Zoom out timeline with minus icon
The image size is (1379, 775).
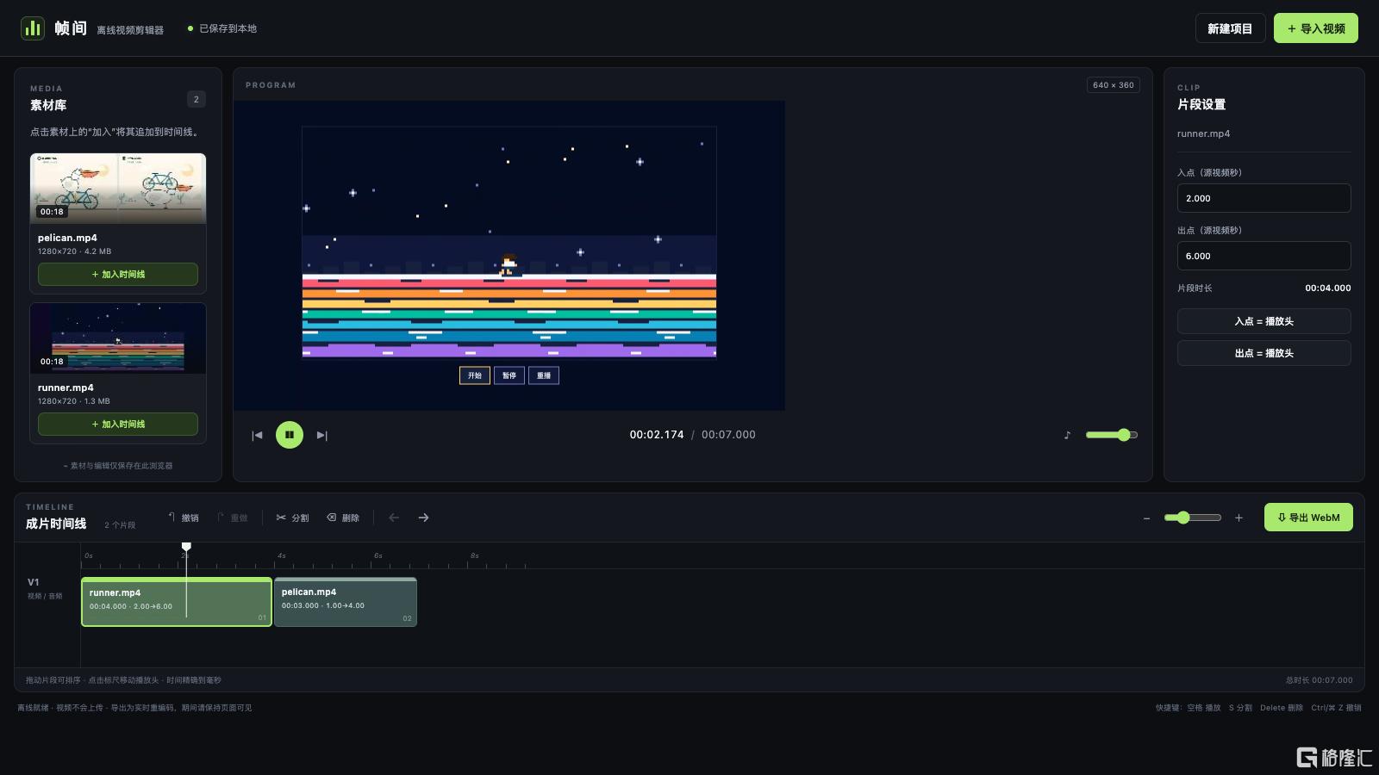point(1146,518)
